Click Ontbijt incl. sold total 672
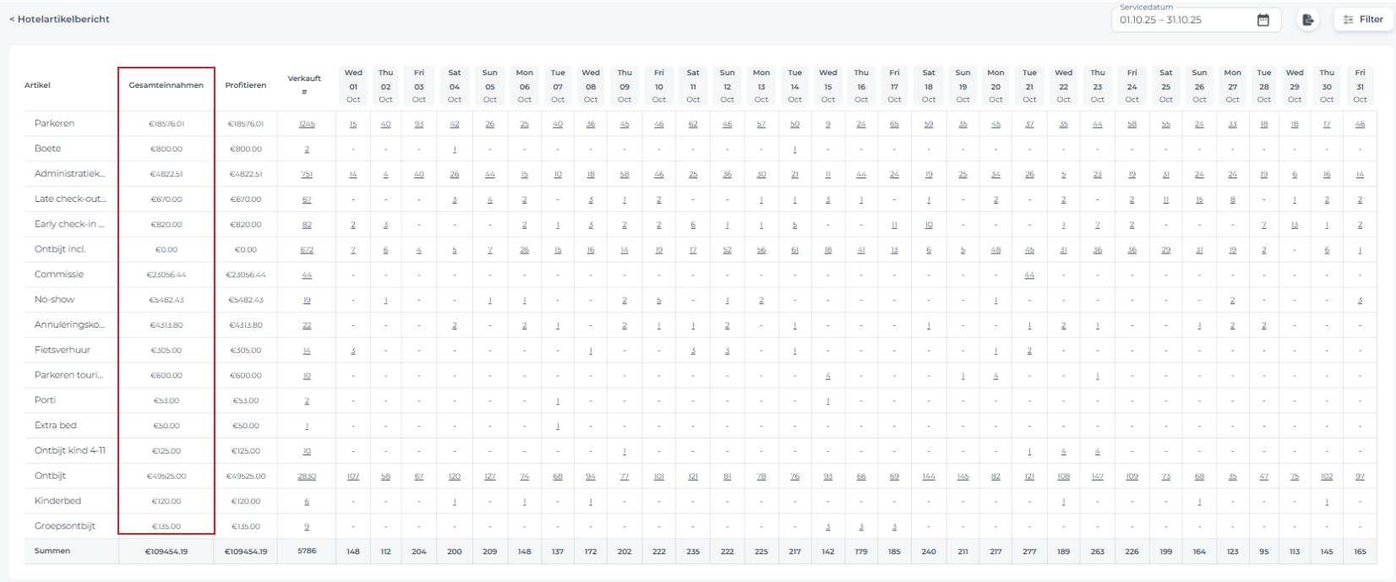1396x582 pixels. pyautogui.click(x=306, y=250)
